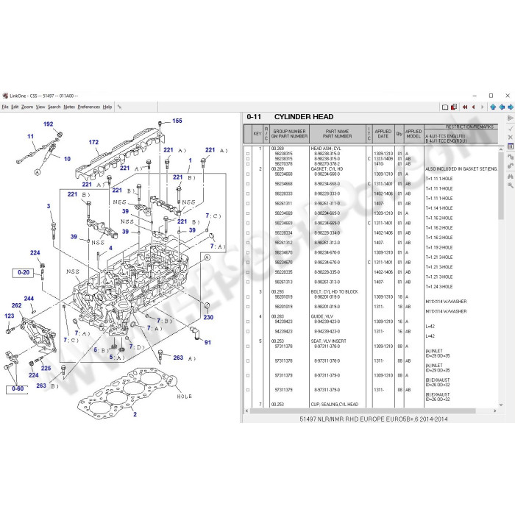Click horizontal scroll right arrow under parts list
Screen dimensions: 515x515
495,411
